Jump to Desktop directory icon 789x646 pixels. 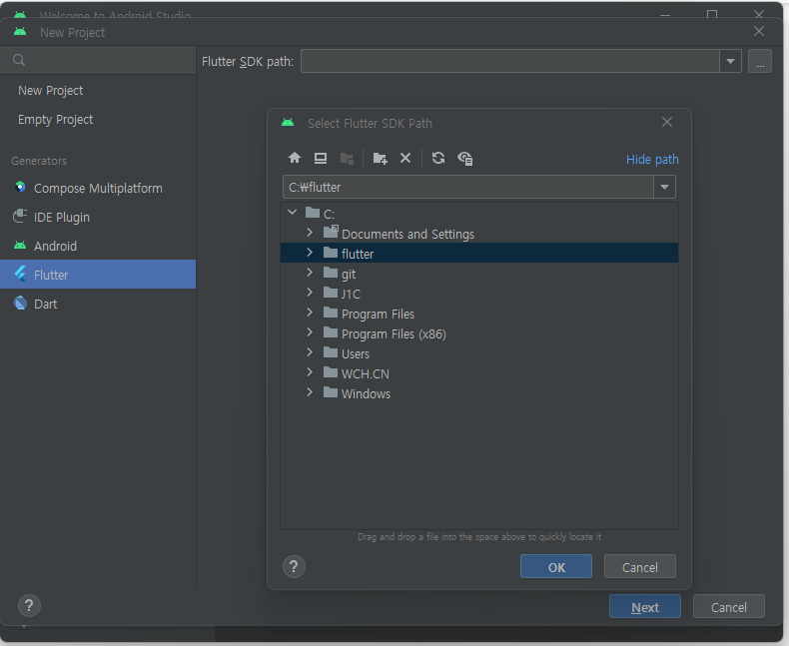coord(321,158)
